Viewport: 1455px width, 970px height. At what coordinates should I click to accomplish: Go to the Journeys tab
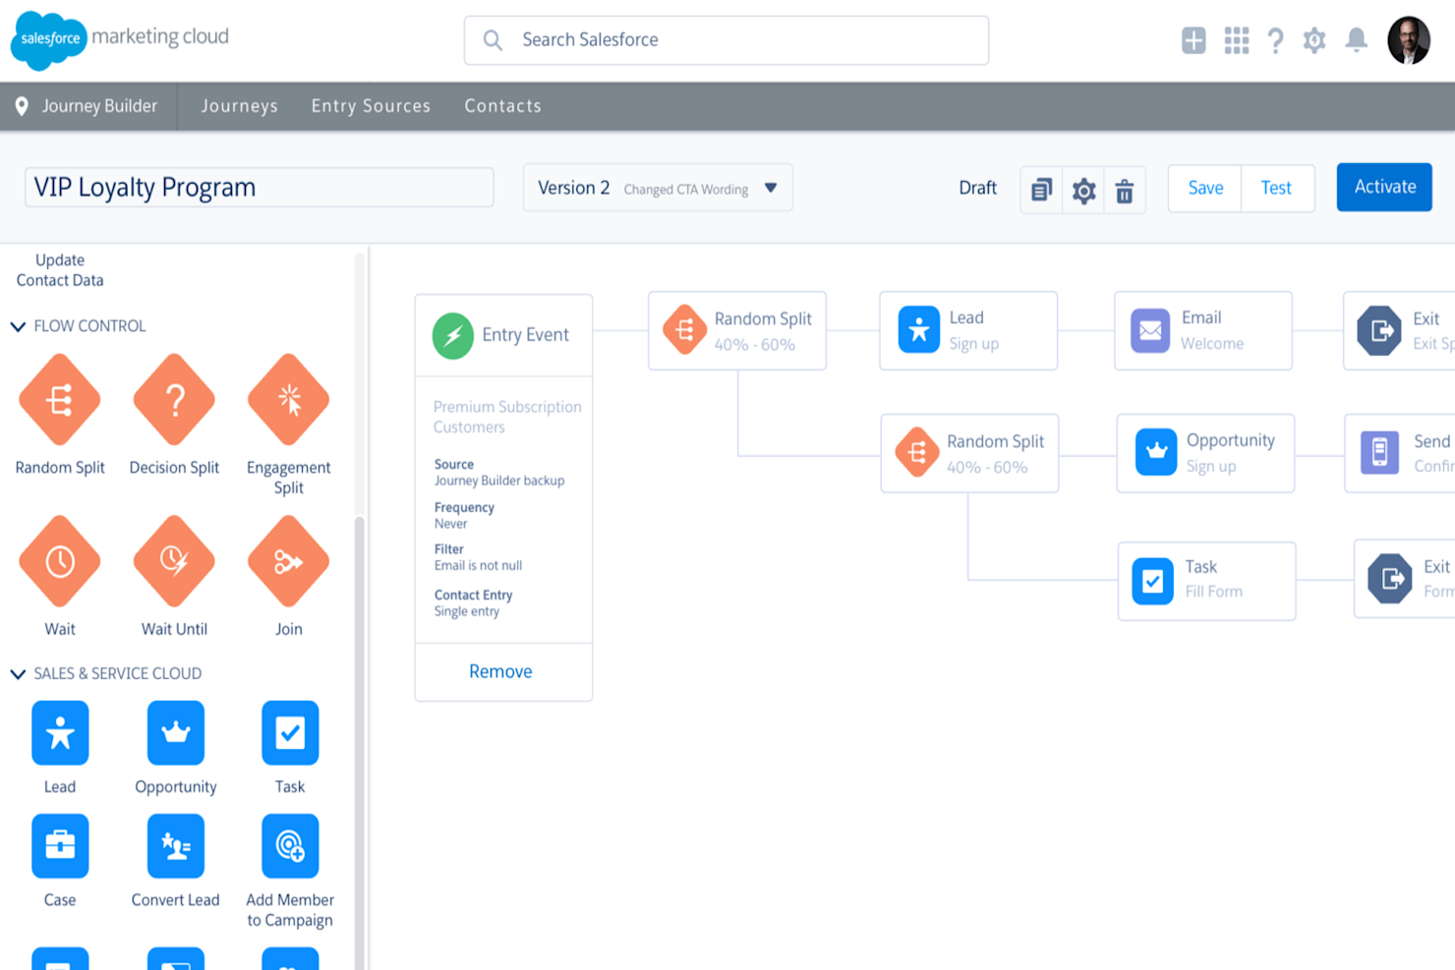pos(239,106)
